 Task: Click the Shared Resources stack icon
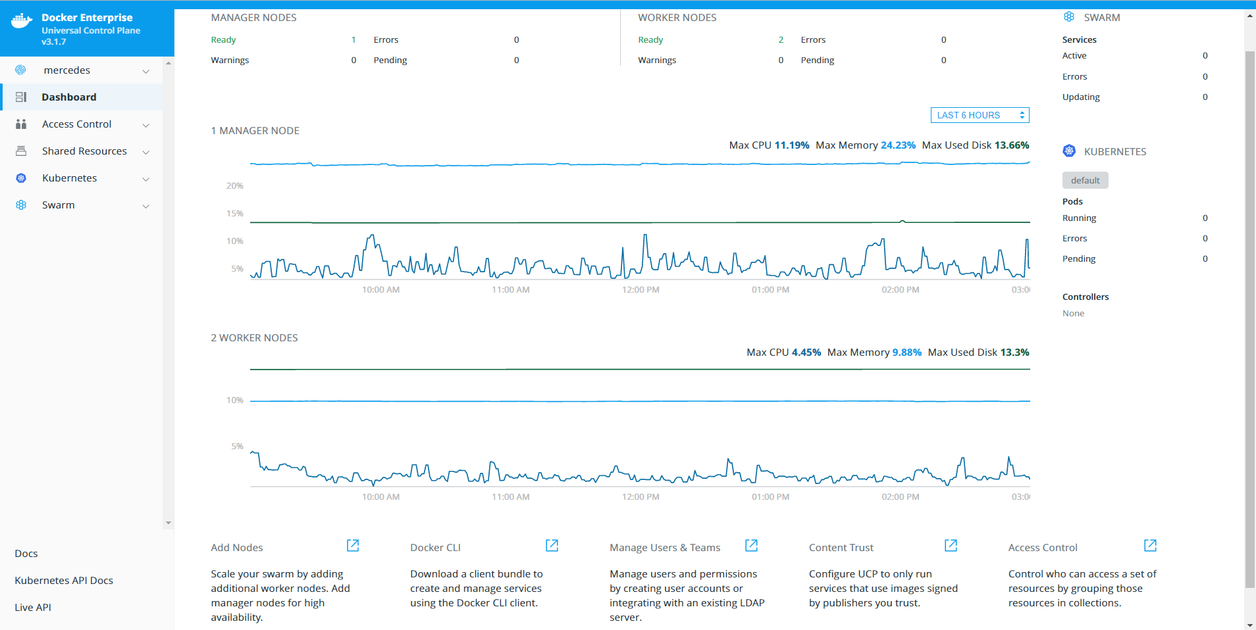[21, 151]
